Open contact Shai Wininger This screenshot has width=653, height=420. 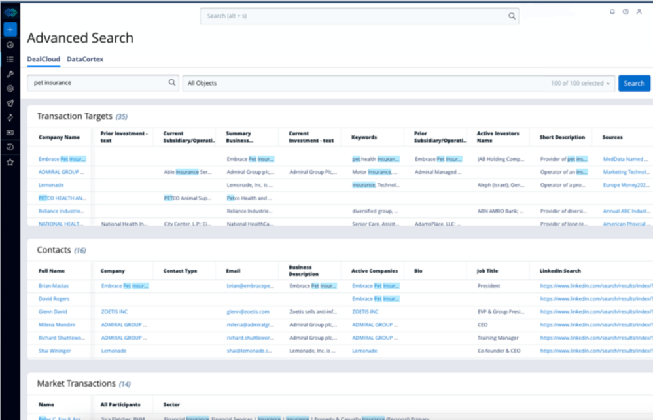pyautogui.click(x=54, y=351)
